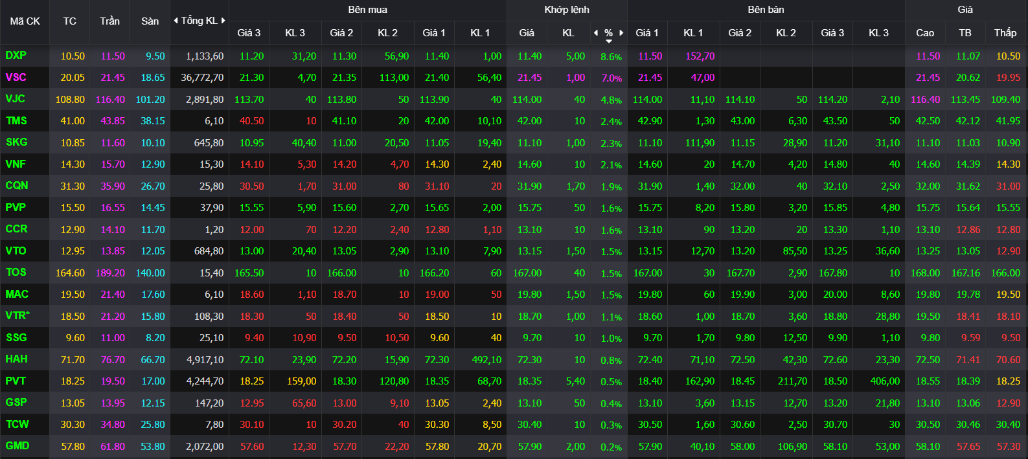This screenshot has height=459, width=1028.
Task: Click sell volume 152,70 in DXP row
Action: tap(700, 56)
